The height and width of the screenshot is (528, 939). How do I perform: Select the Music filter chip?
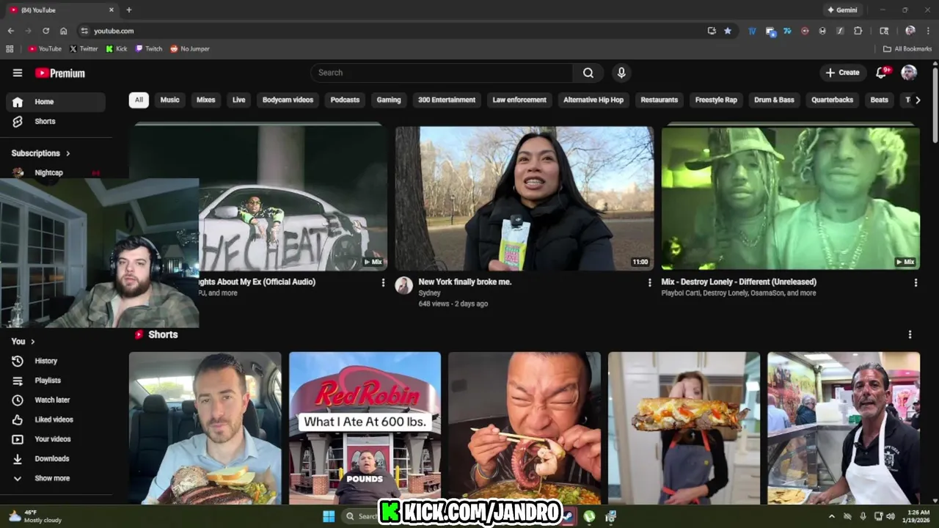click(x=169, y=100)
